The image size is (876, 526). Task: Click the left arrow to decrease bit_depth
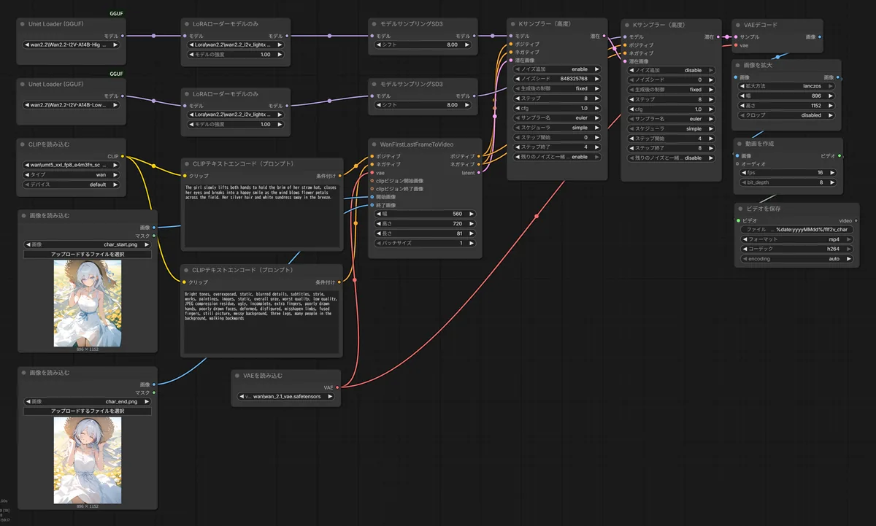tap(744, 182)
